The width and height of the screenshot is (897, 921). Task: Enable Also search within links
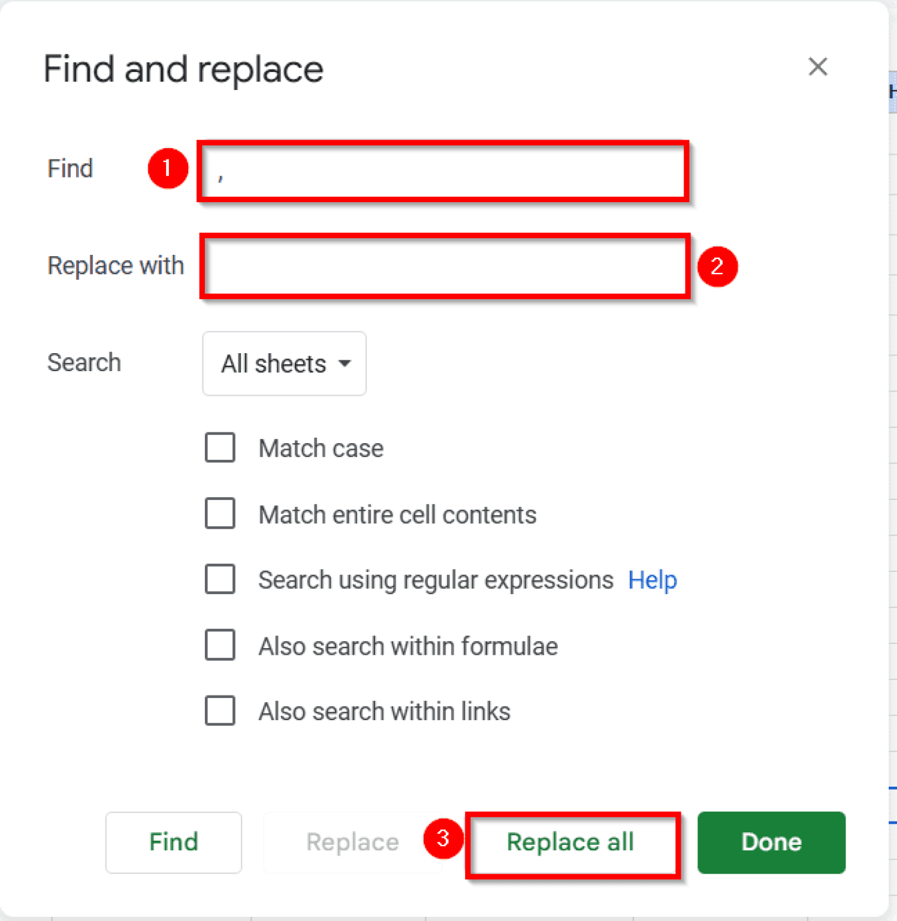coord(220,712)
